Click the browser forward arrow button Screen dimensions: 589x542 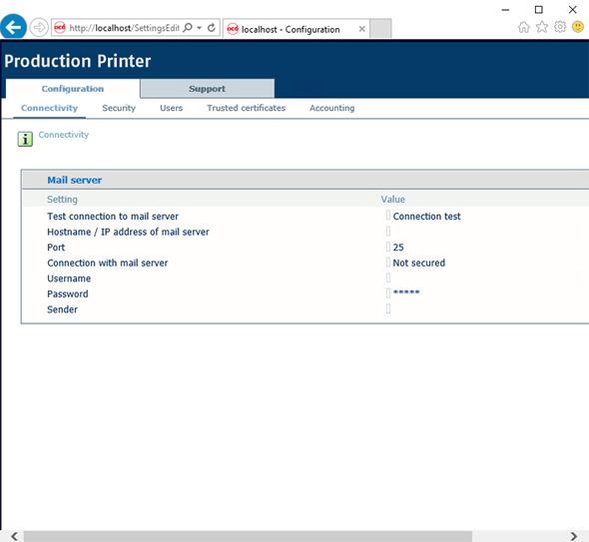(39, 27)
